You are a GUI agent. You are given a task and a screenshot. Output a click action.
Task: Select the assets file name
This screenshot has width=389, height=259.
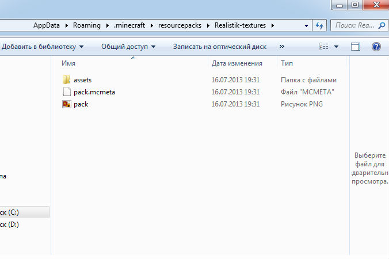coord(82,80)
